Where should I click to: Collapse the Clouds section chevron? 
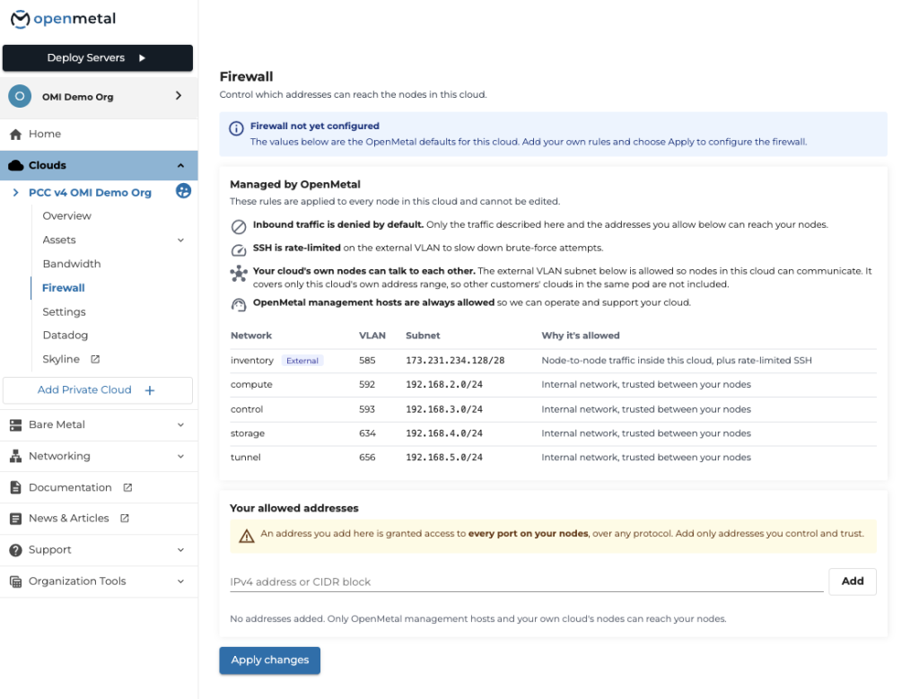[x=180, y=166]
